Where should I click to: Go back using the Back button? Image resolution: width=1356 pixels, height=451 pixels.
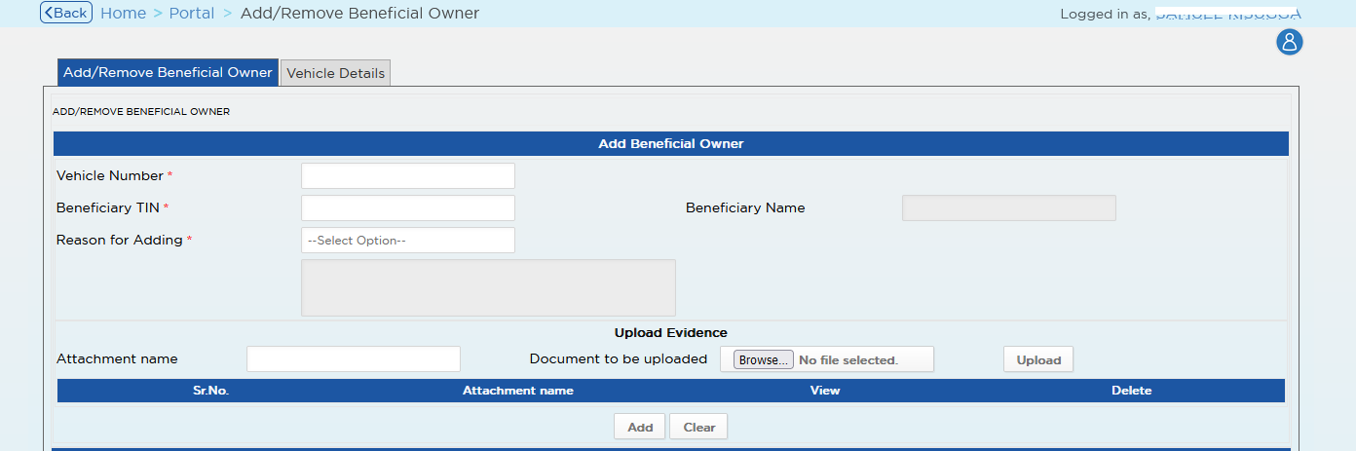coord(66,13)
